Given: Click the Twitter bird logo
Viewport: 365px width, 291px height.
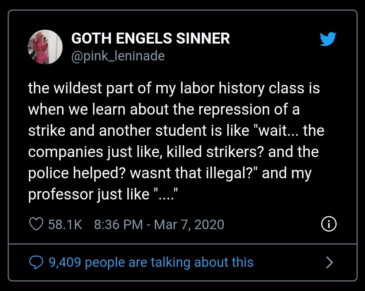Looking at the screenshot, I should click(328, 39).
